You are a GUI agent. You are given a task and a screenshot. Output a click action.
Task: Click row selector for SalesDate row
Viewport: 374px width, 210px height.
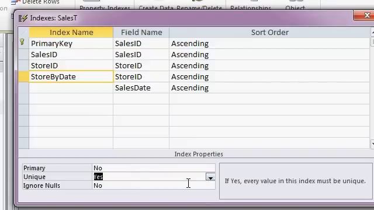(x=23, y=88)
